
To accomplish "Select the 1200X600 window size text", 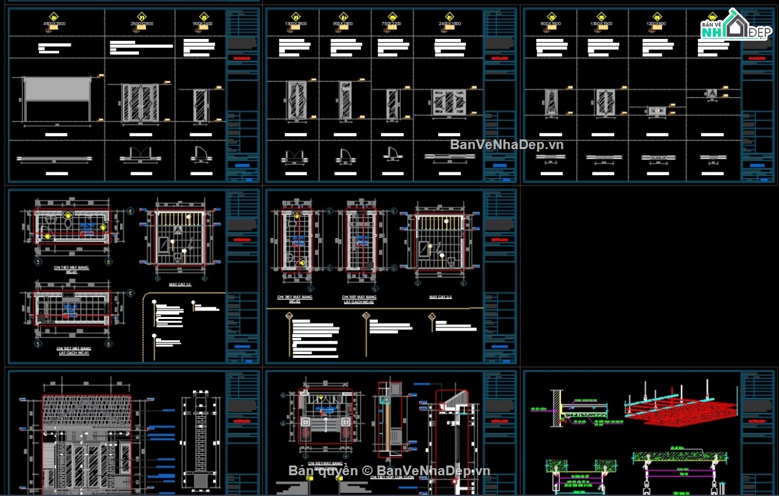I will pyautogui.click(x=657, y=24).
